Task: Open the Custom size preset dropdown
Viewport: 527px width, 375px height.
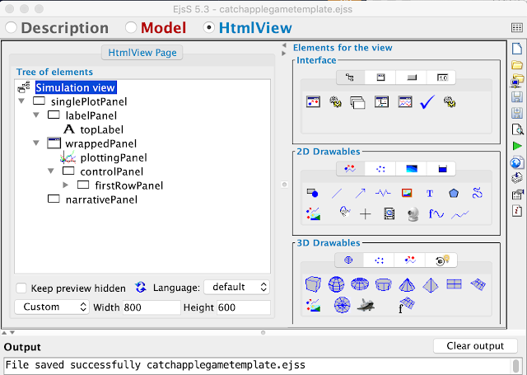Action: 52,307
